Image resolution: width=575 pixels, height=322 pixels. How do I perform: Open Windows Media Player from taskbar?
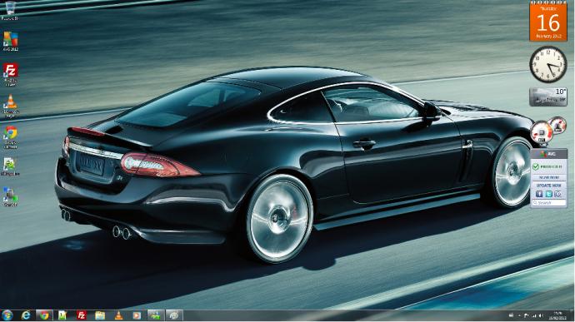pos(137,315)
